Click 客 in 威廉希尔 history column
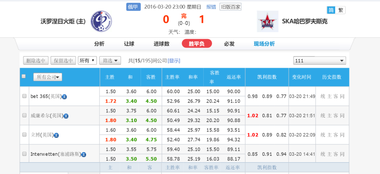Screen dimensions: 380x174 point(336,116)
